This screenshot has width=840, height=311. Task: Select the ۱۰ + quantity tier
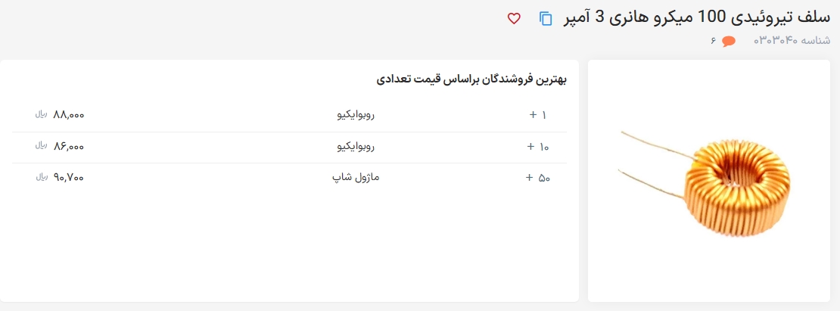point(538,147)
